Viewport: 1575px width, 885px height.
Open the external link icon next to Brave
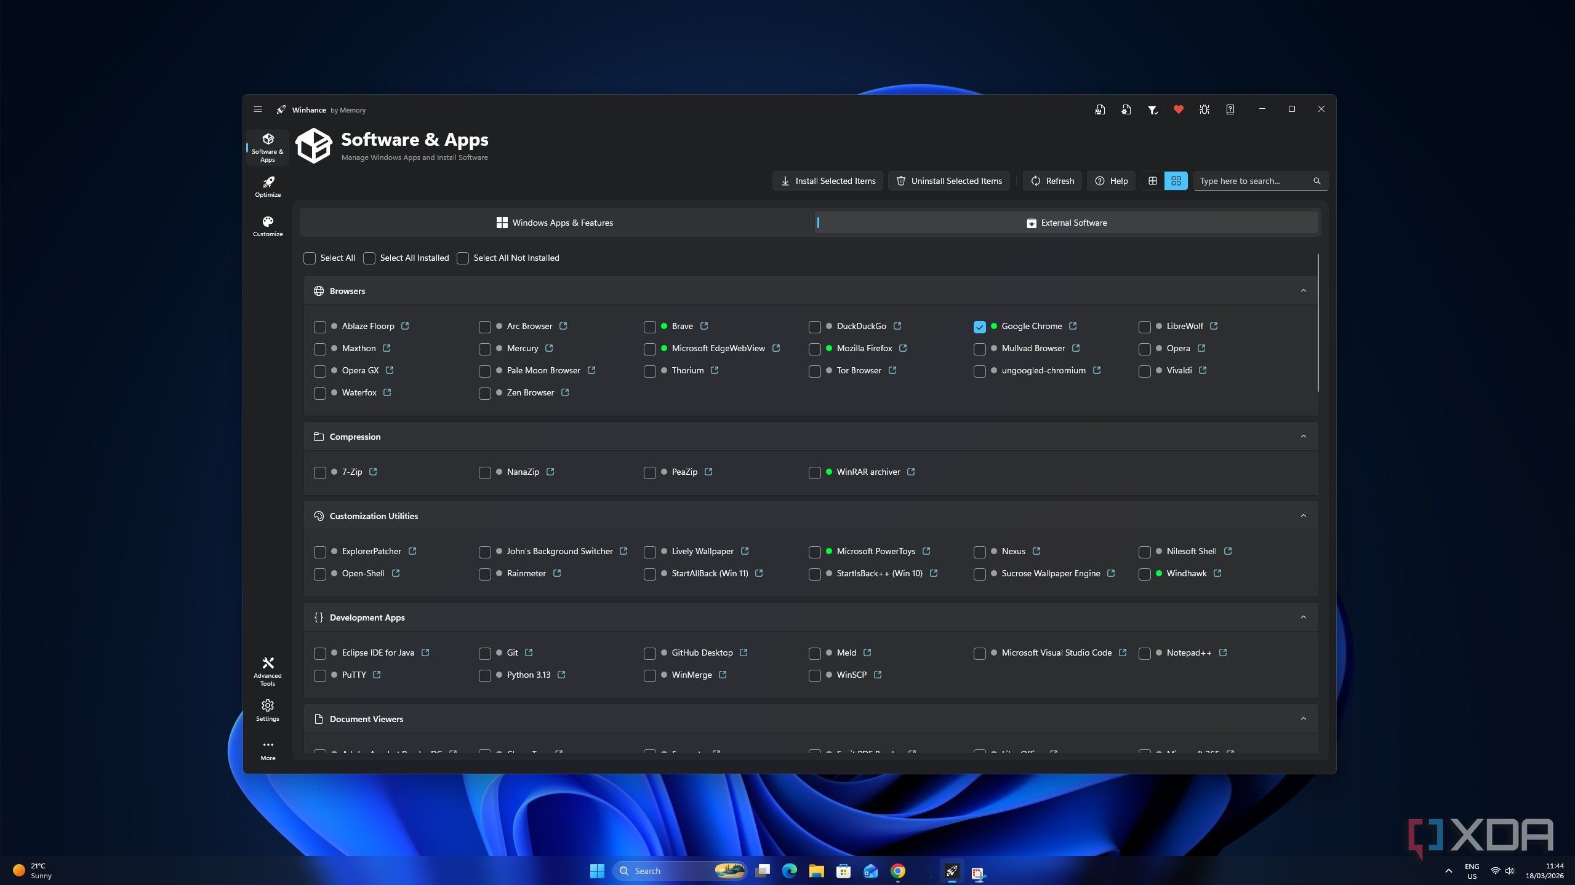pos(704,326)
